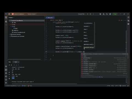Switch to the Main tab in the Run panel

click(x=16, y=62)
